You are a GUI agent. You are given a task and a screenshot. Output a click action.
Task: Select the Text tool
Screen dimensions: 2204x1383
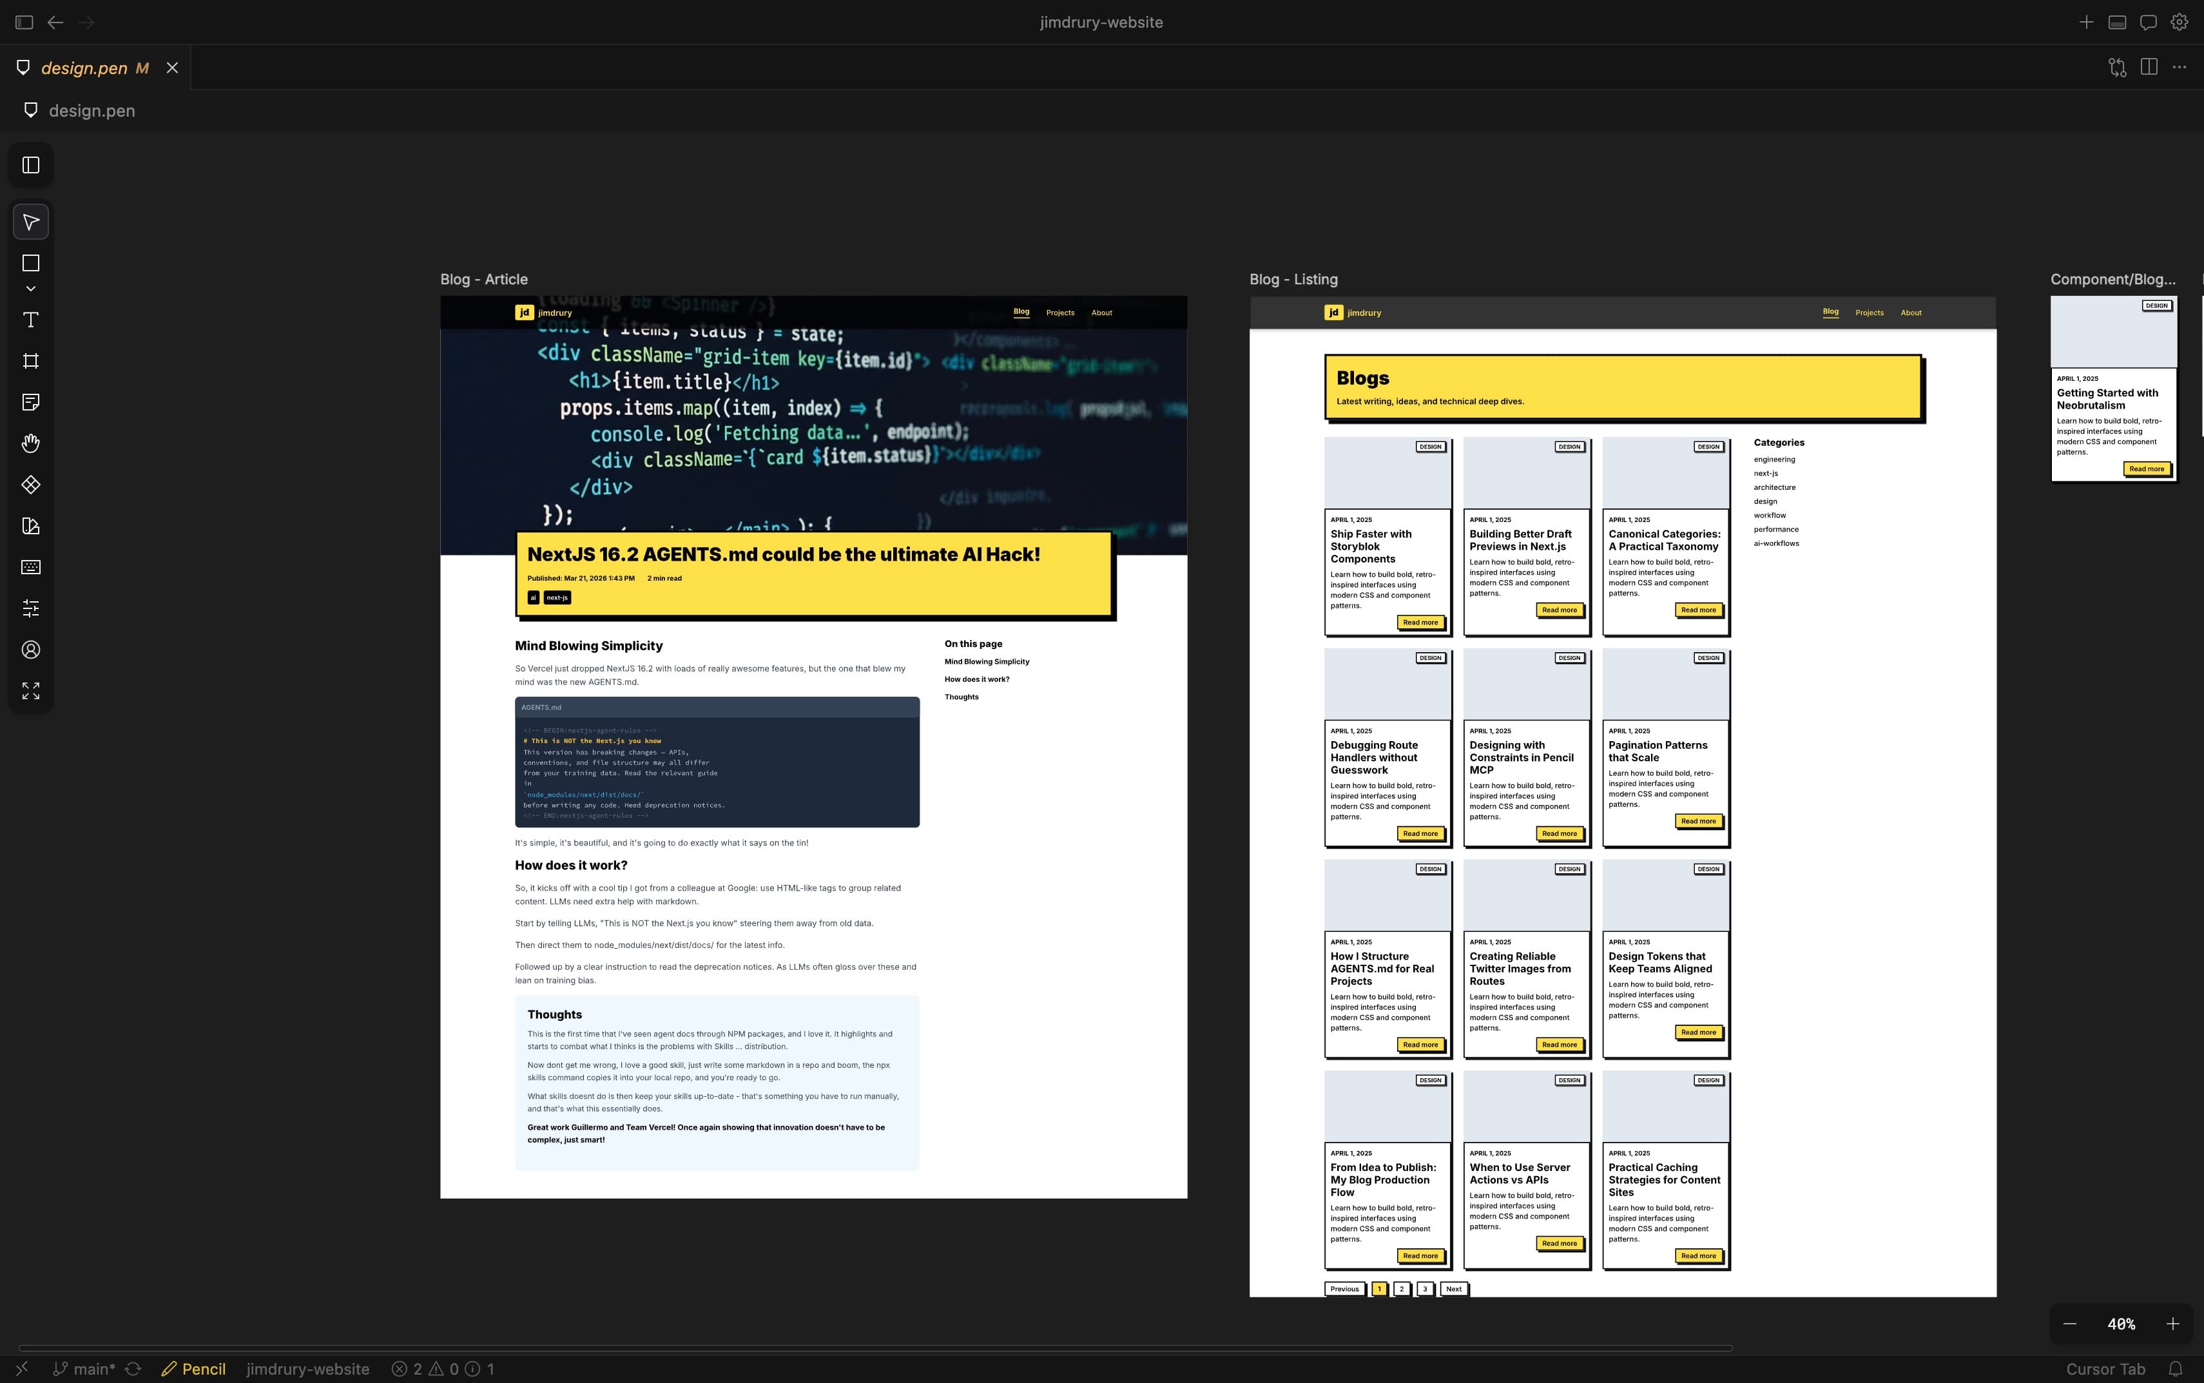pyautogui.click(x=31, y=319)
